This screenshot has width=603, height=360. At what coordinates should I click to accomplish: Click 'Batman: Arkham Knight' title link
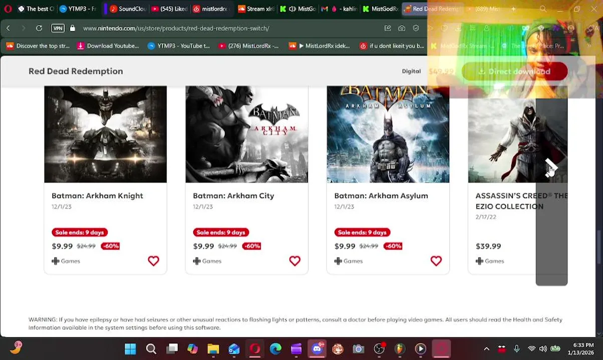coord(97,196)
